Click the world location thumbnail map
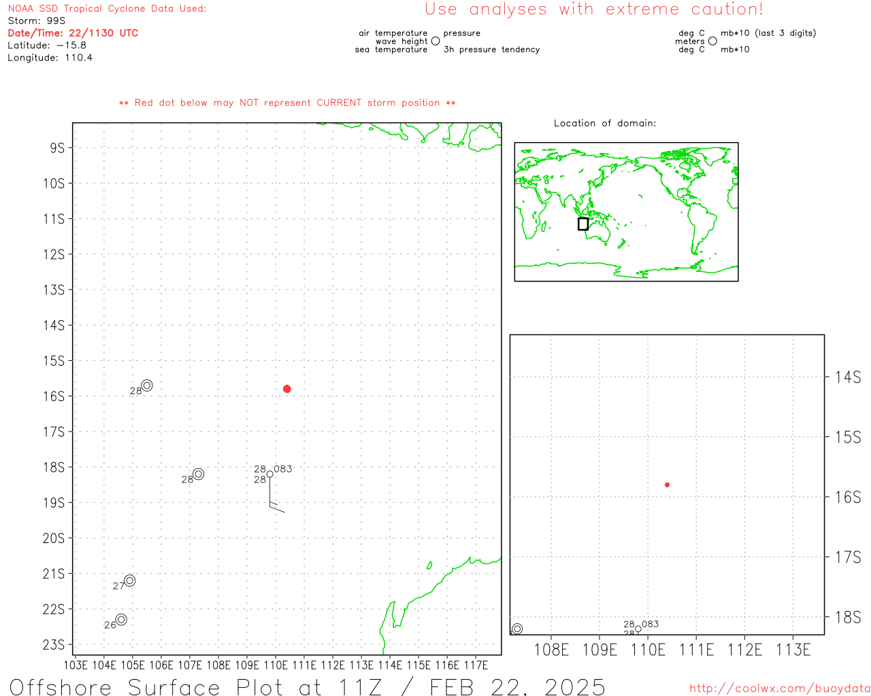Image resolution: width=871 pixels, height=696 pixels. pos(626,212)
